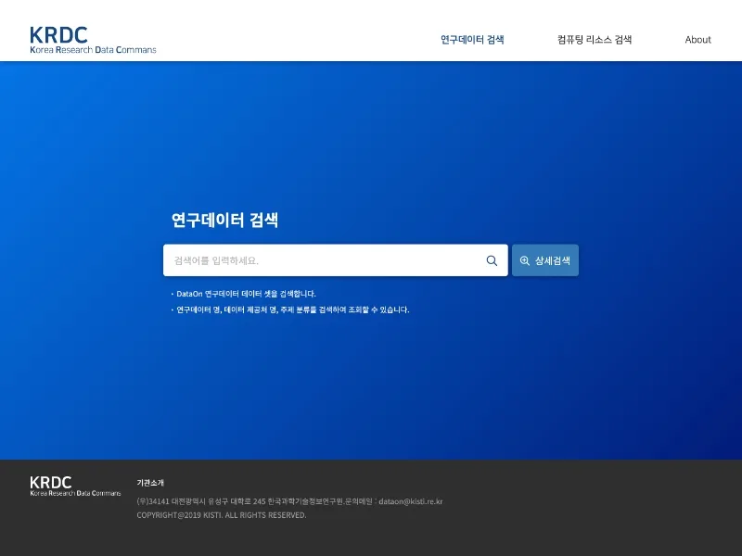Click the 대전광역시 유성구 대학로 245 address text
This screenshot has height=556, width=742.
(x=218, y=501)
